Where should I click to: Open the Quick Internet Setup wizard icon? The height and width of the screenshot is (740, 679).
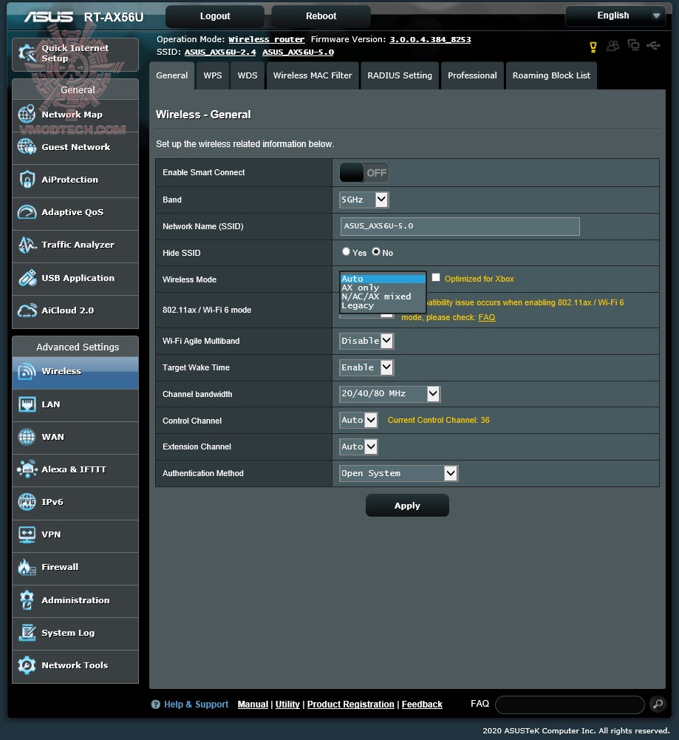tap(27, 53)
